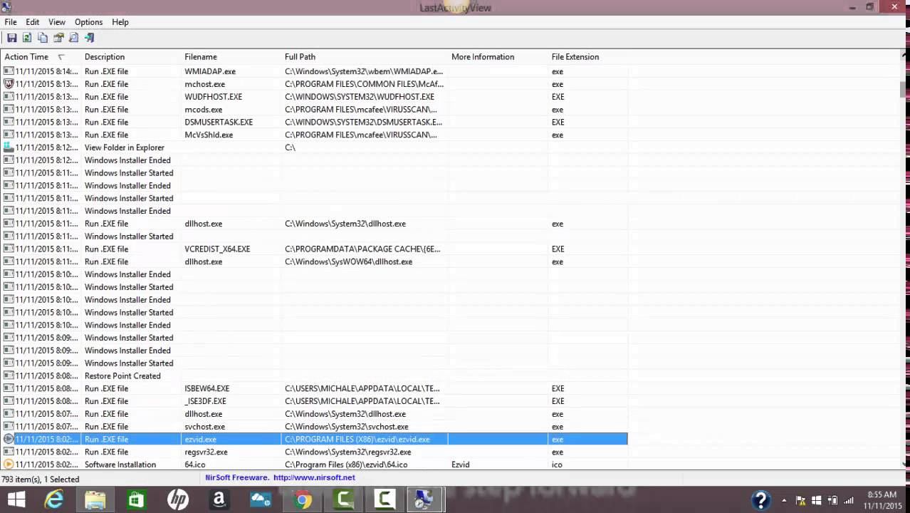Open the Properties toolbar icon
The height and width of the screenshot is (513, 910).
pyautogui.click(x=58, y=38)
